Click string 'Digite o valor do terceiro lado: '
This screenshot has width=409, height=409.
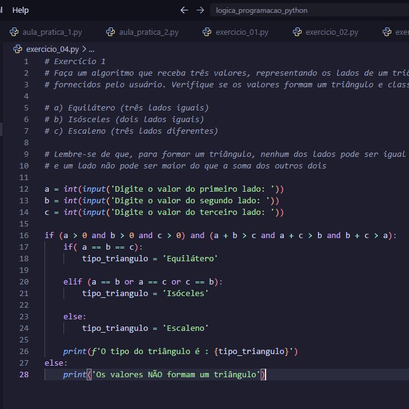pyautogui.click(x=192, y=212)
